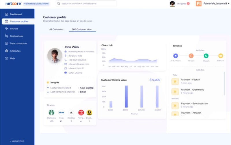This screenshot has height=145, width=231.
Task: Click the Insights notification badge
Action: (x=188, y=3)
